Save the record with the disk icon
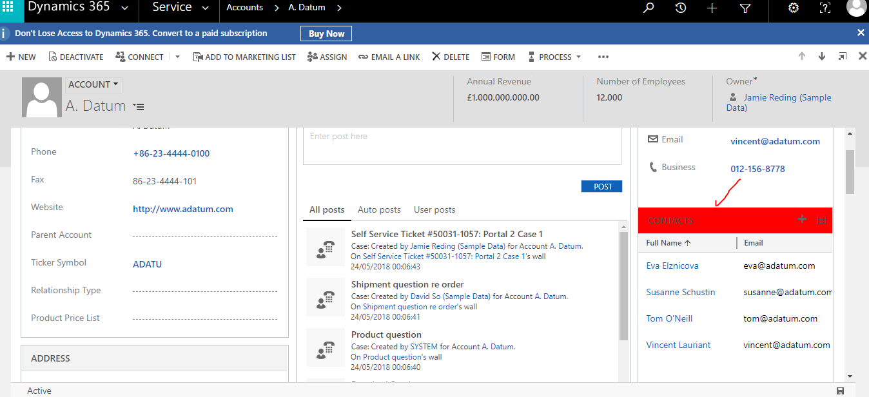Viewport: 869px width, 397px height. point(840,390)
